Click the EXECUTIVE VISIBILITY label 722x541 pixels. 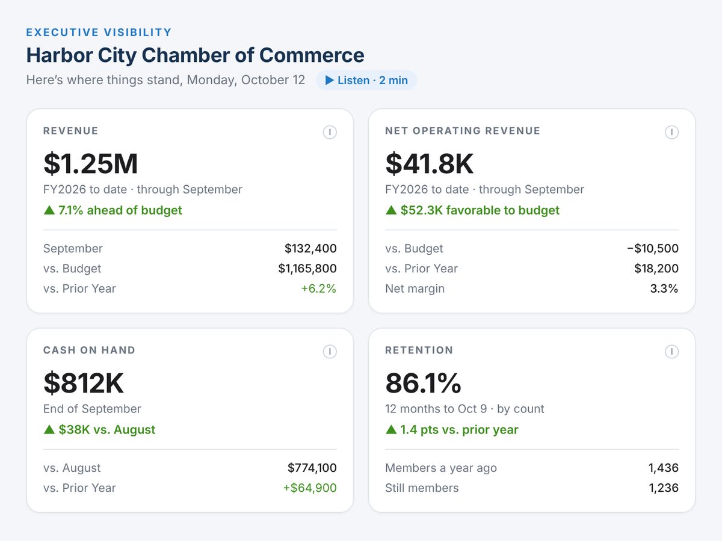point(99,32)
